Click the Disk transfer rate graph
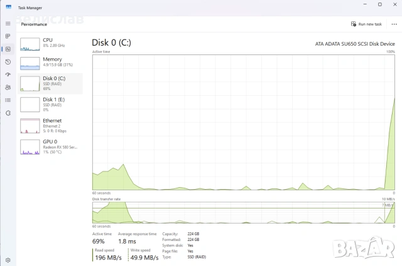 (244, 213)
